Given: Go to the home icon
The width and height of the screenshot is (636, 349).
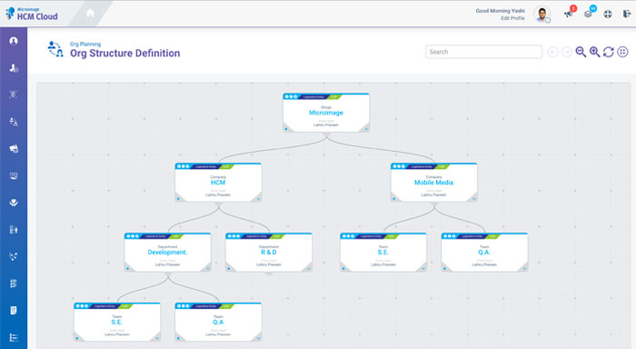Looking at the screenshot, I should 91,14.
